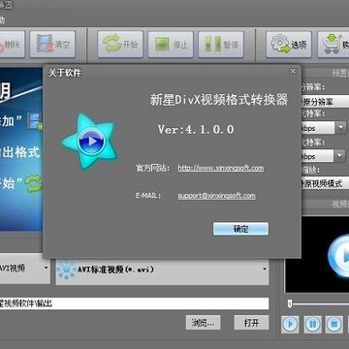Close the 关于软件 dialog with the X

coord(293,71)
